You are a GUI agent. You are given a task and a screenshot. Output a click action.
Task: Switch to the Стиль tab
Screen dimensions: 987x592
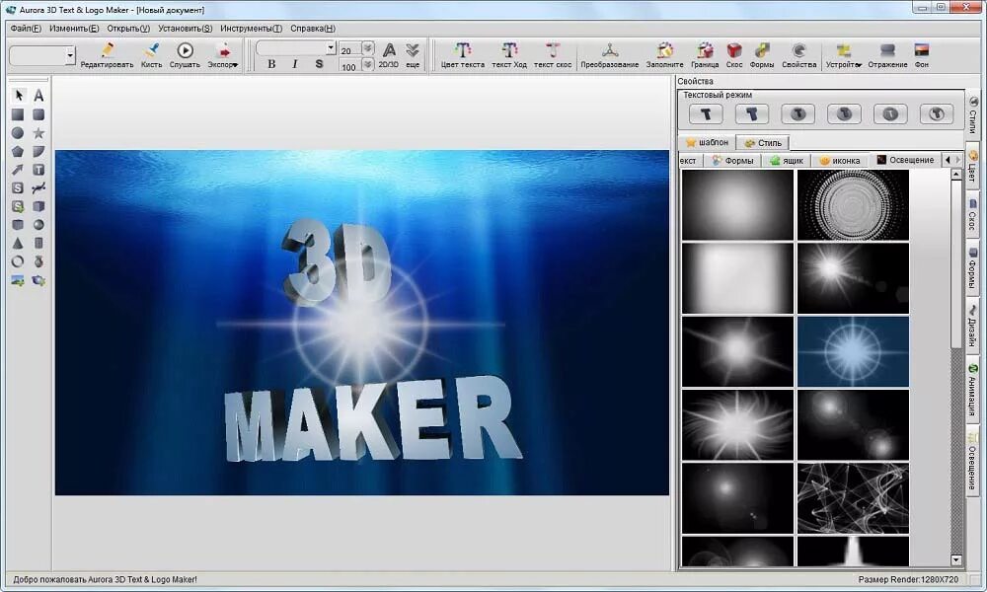pos(762,143)
